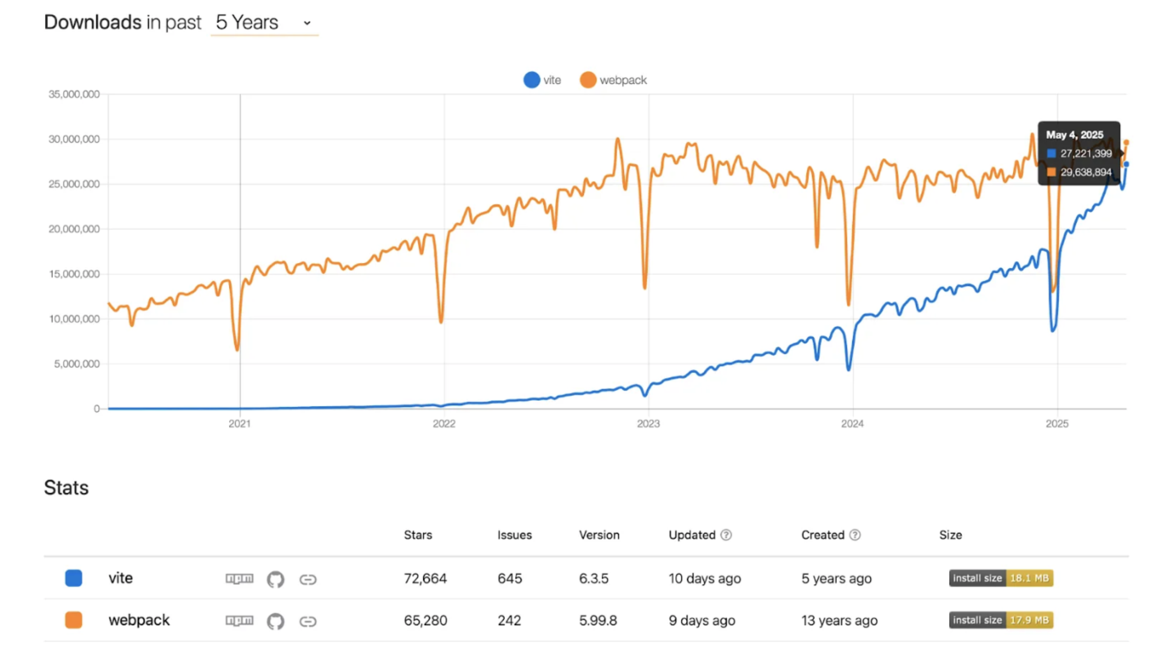The width and height of the screenshot is (1163, 645).
Task: Click the Stars column header
Action: click(417, 535)
